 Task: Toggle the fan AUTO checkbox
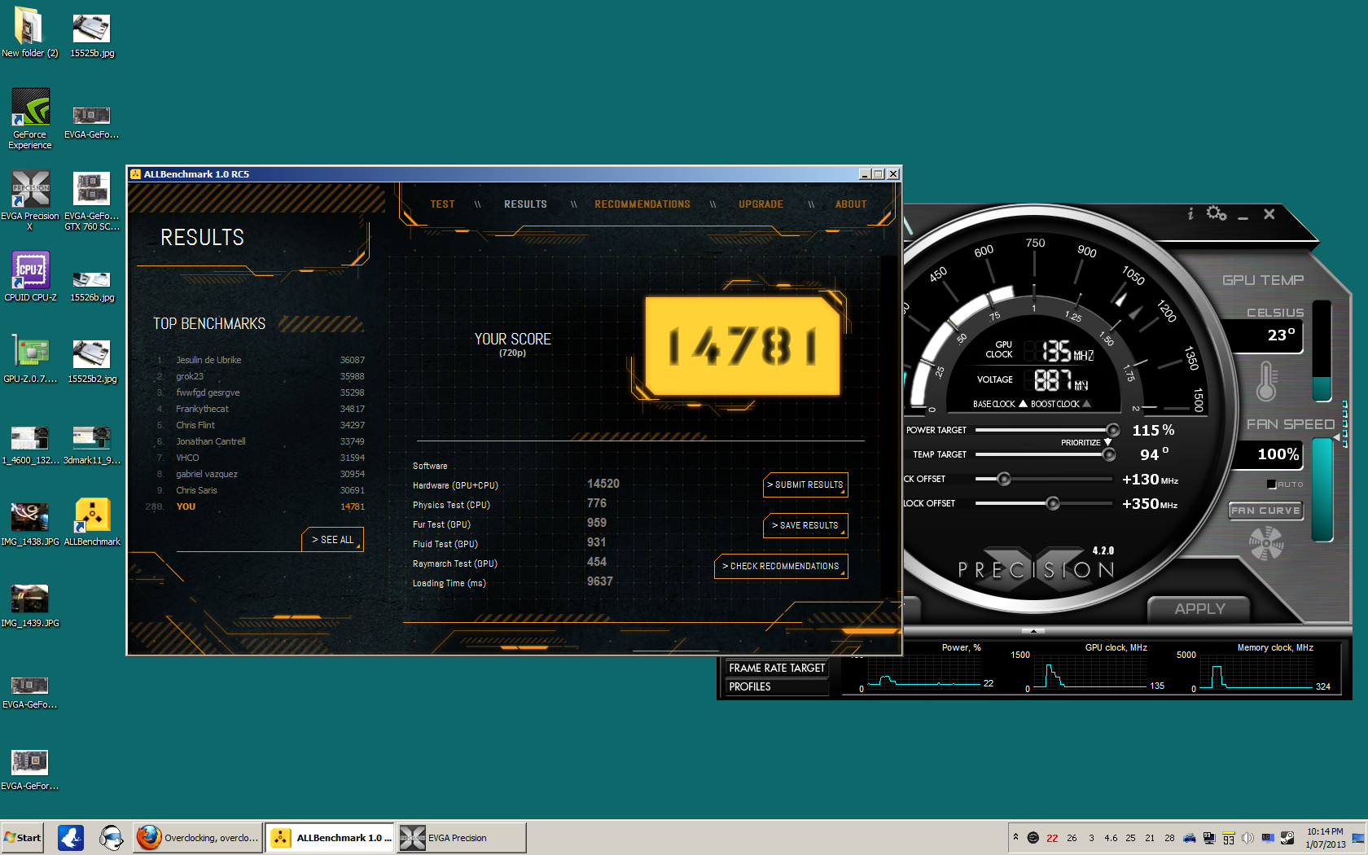pos(1271,484)
